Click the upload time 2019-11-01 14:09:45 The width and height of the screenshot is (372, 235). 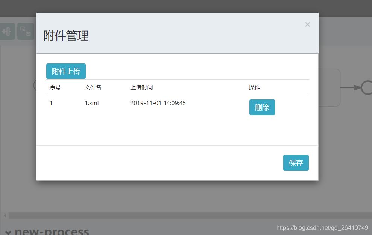point(158,103)
